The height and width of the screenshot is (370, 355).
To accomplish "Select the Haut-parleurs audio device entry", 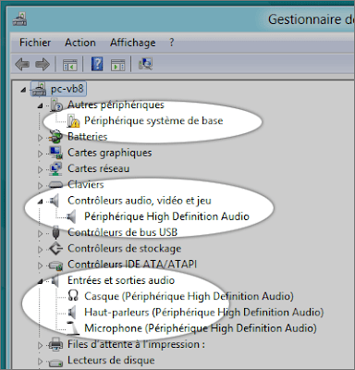I will pos(204,313).
